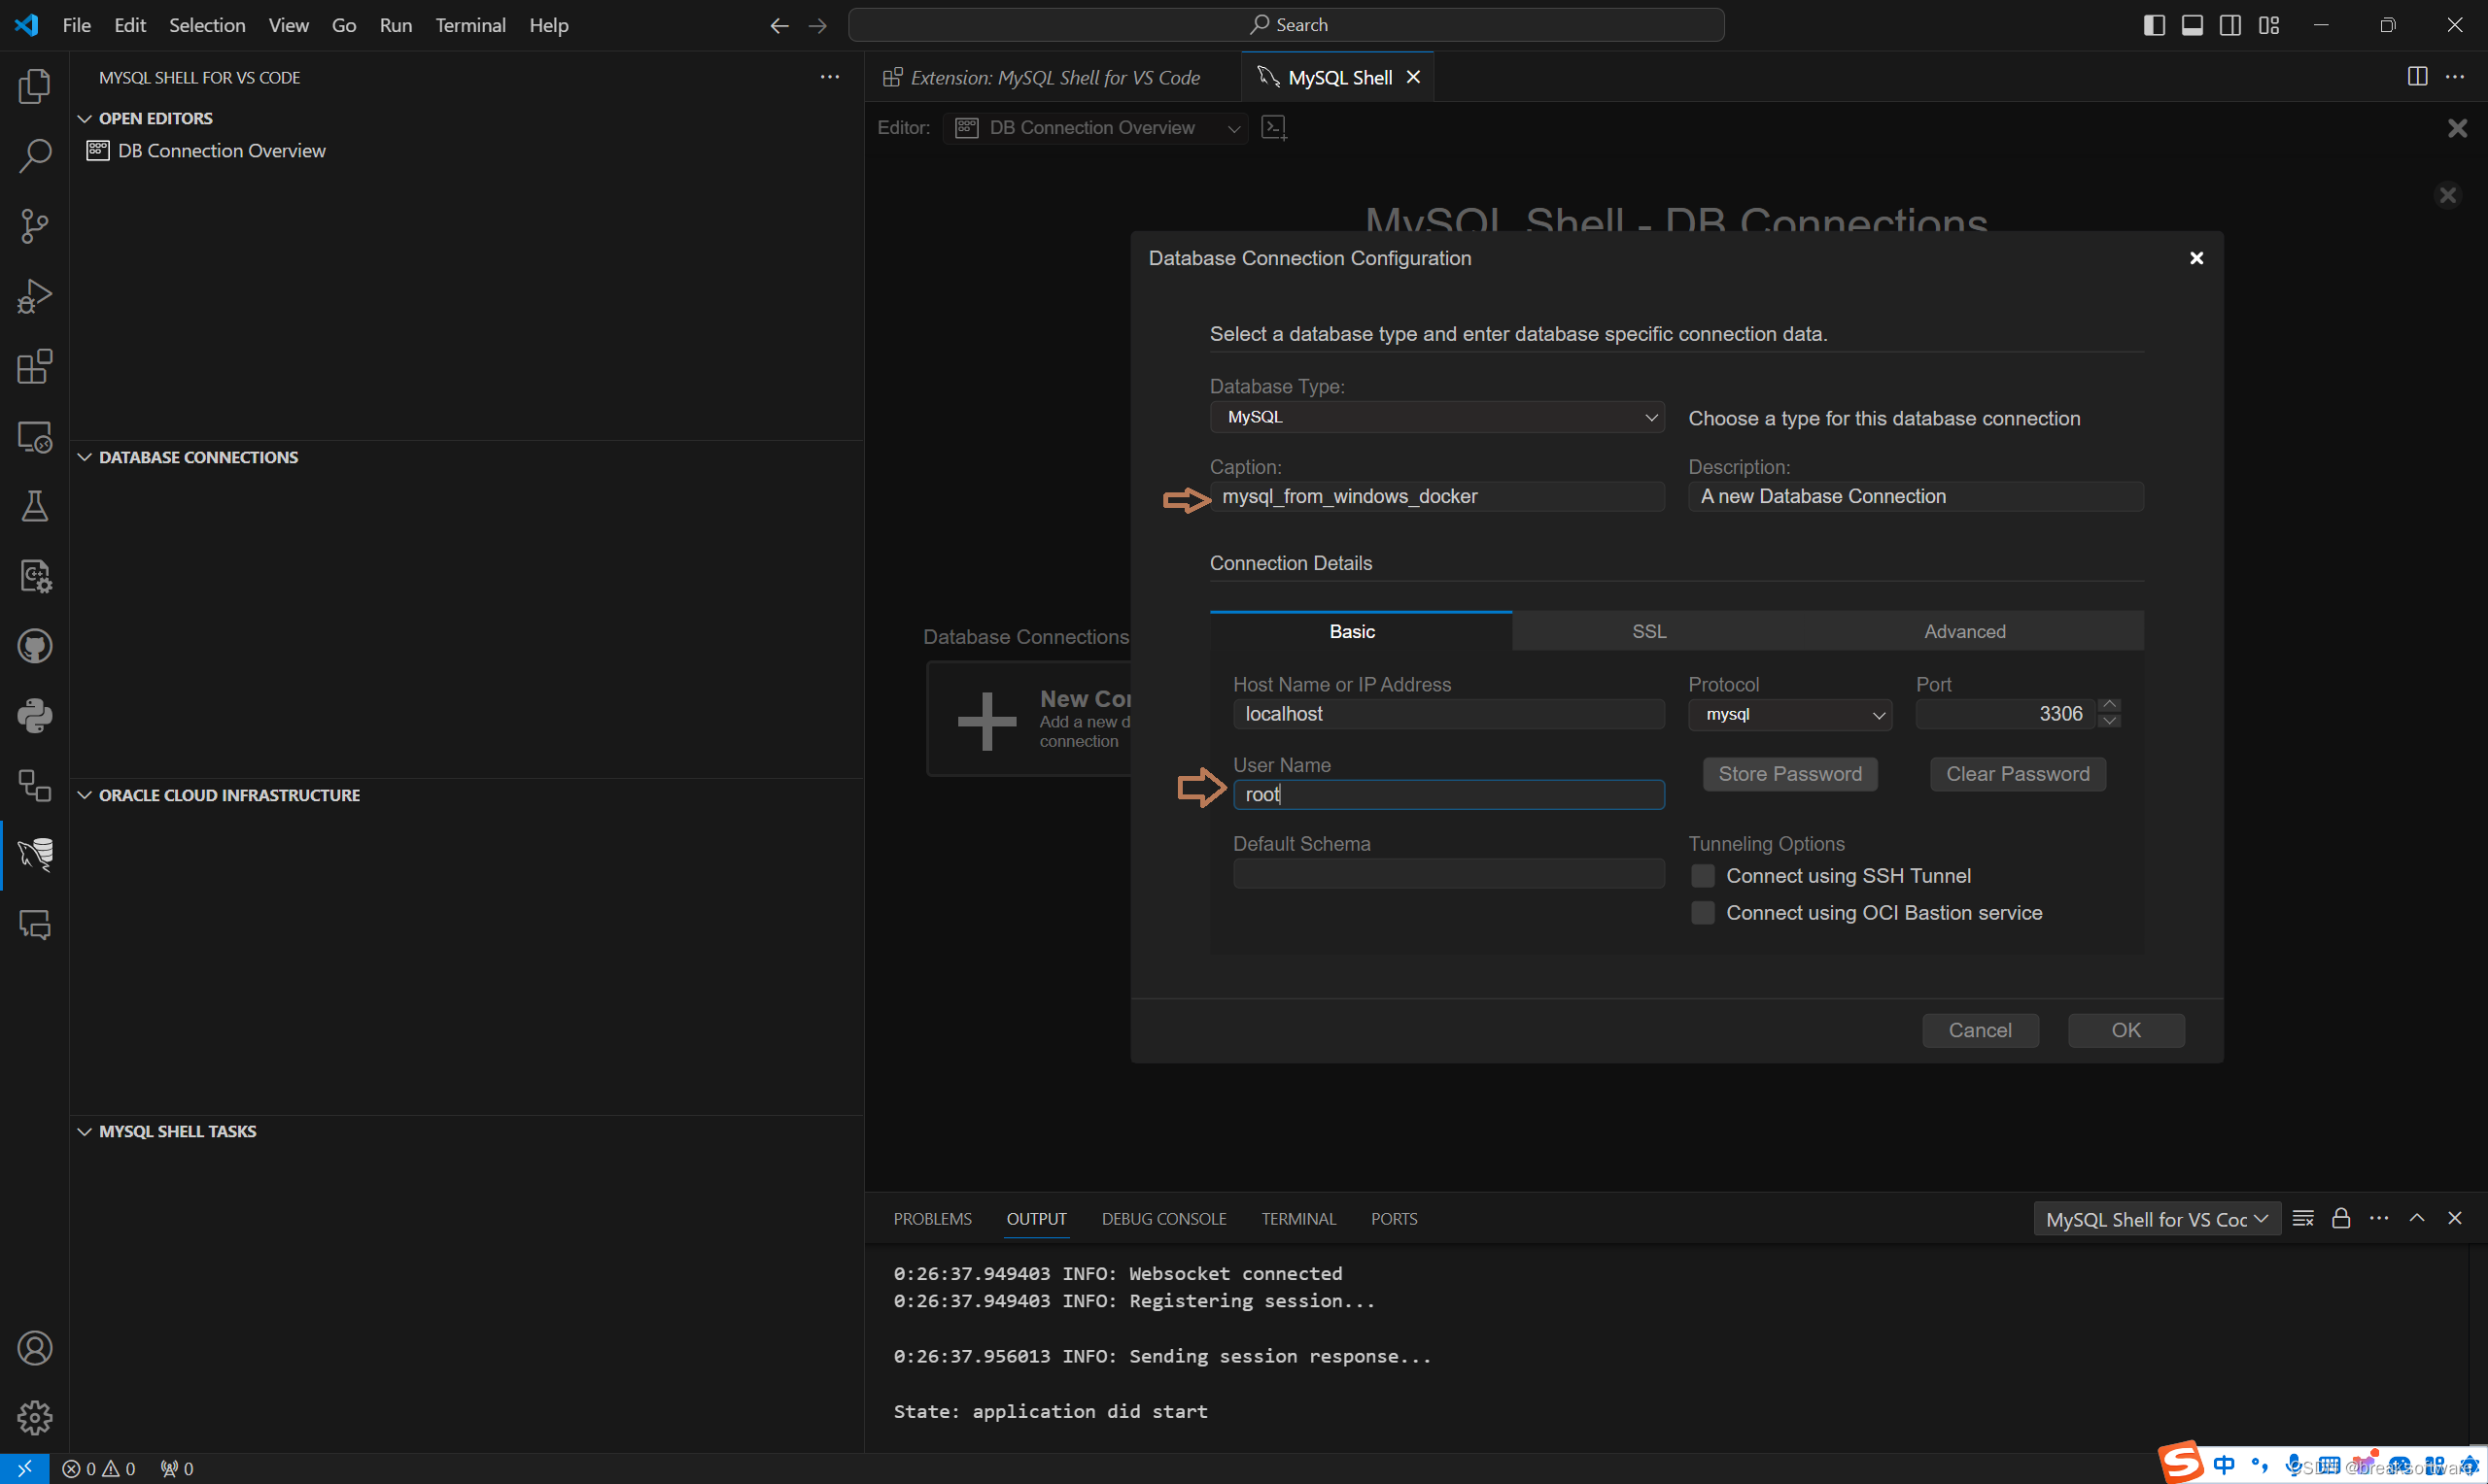Collapse OPEN EDITORS section
This screenshot has width=2488, height=1484.
pyautogui.click(x=85, y=118)
